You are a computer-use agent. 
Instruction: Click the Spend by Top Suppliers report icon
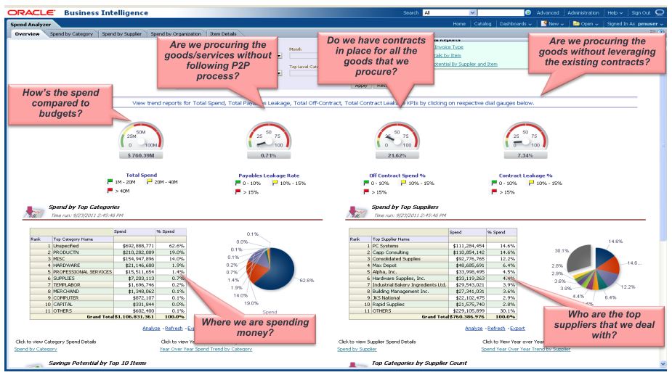point(357,212)
